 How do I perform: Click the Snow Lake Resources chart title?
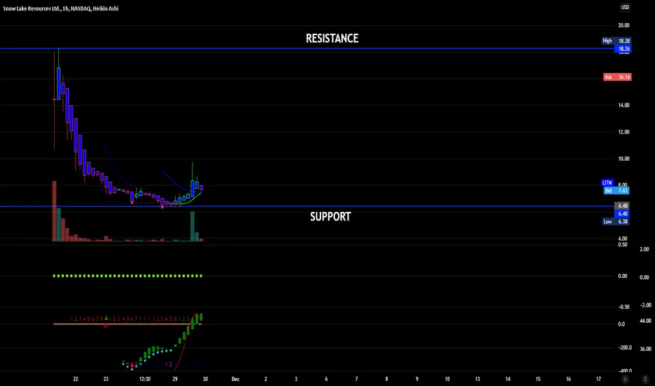[60, 8]
